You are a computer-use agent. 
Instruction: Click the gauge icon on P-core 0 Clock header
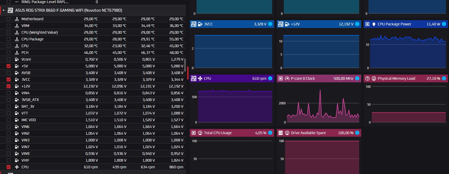tap(287, 78)
